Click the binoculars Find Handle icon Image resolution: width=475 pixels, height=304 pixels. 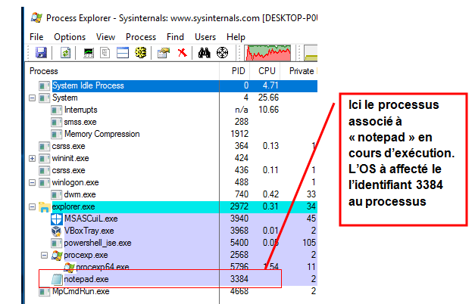pyautogui.click(x=203, y=52)
